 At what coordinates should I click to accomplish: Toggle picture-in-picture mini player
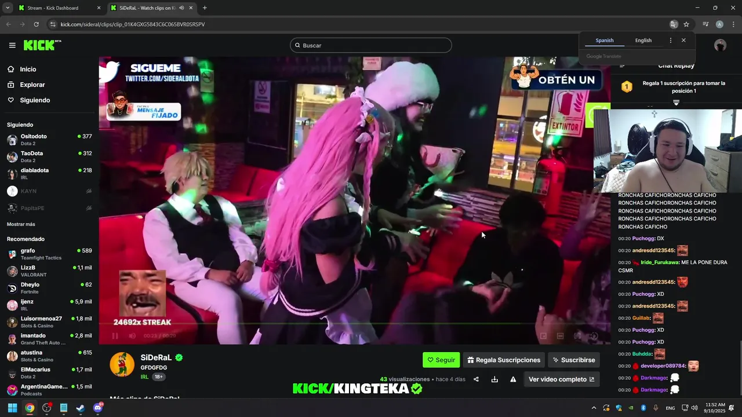pyautogui.click(x=543, y=336)
